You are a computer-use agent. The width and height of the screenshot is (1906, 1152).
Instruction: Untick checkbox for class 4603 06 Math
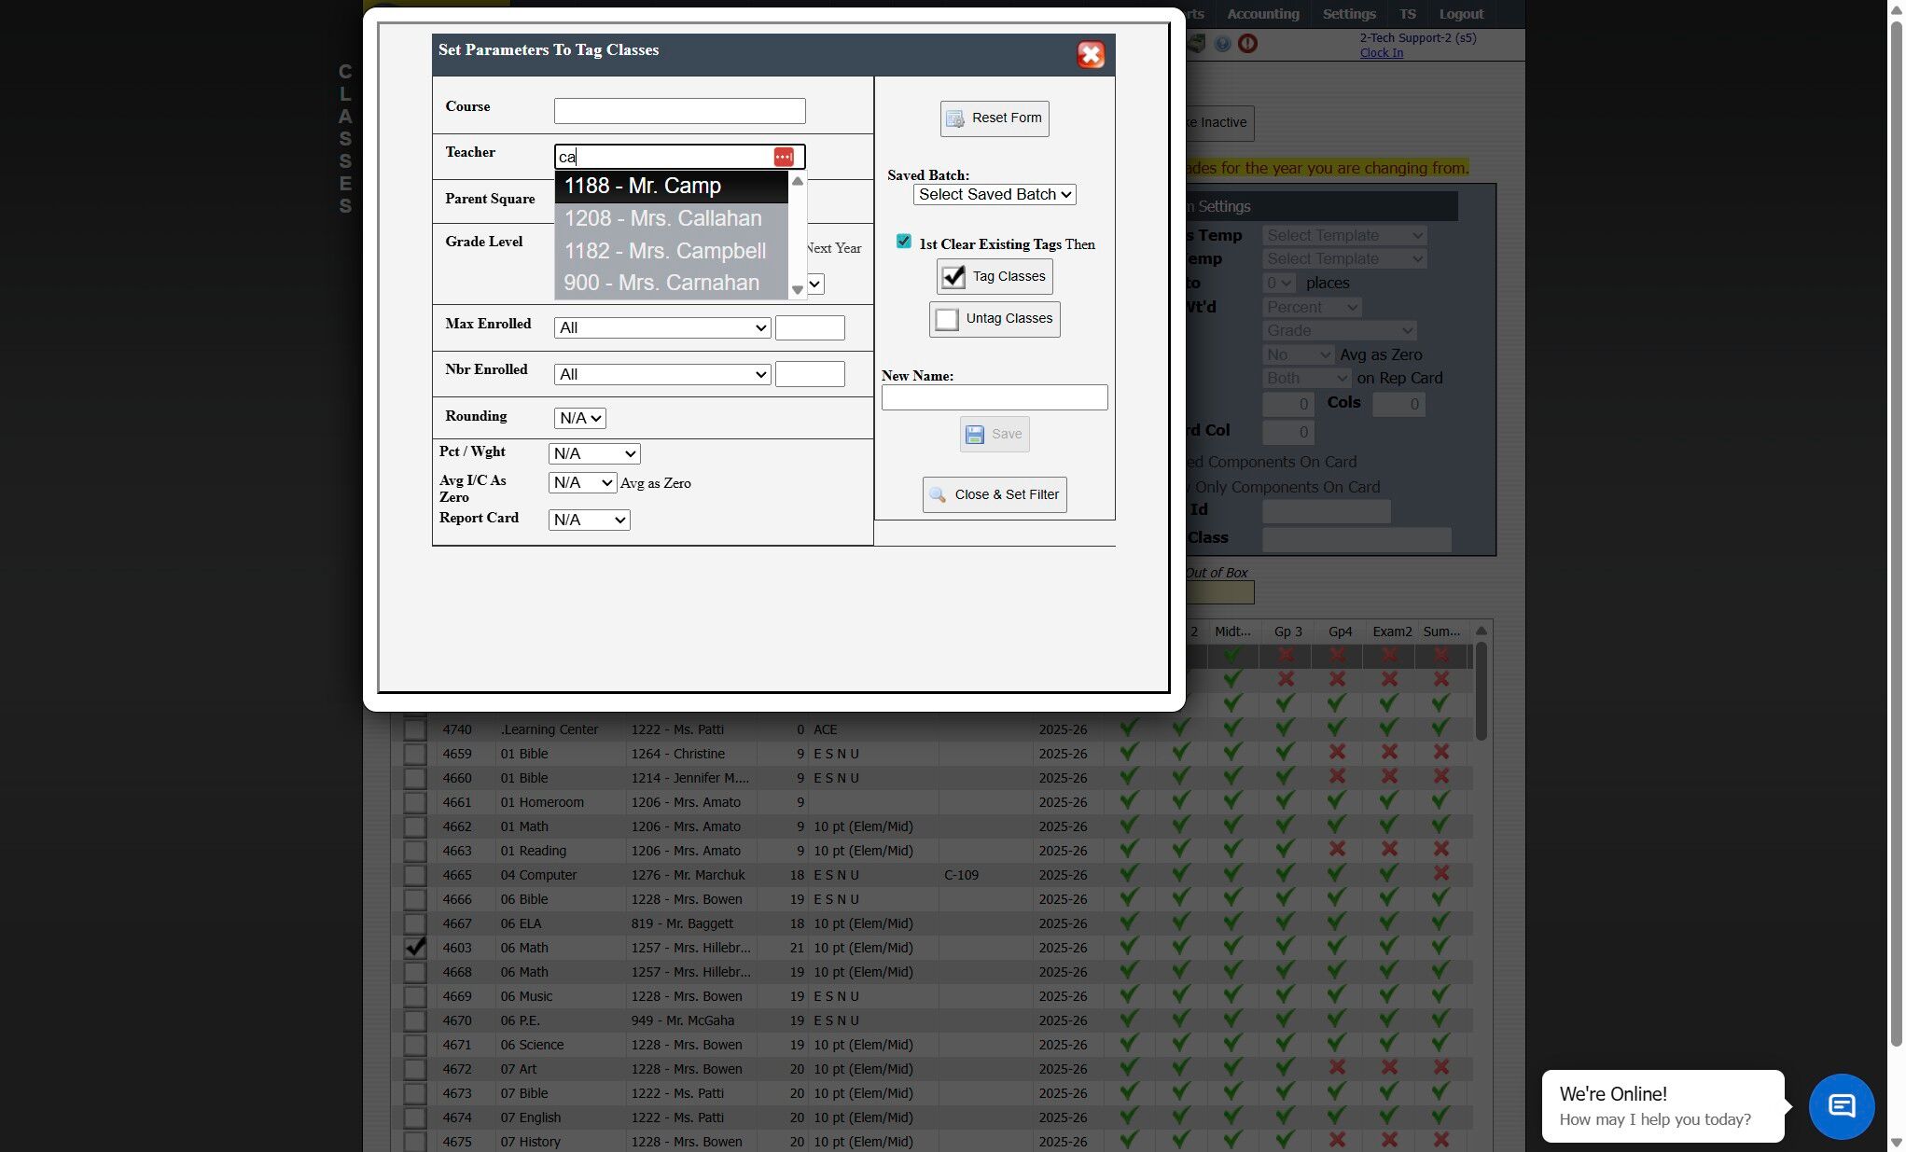[415, 948]
